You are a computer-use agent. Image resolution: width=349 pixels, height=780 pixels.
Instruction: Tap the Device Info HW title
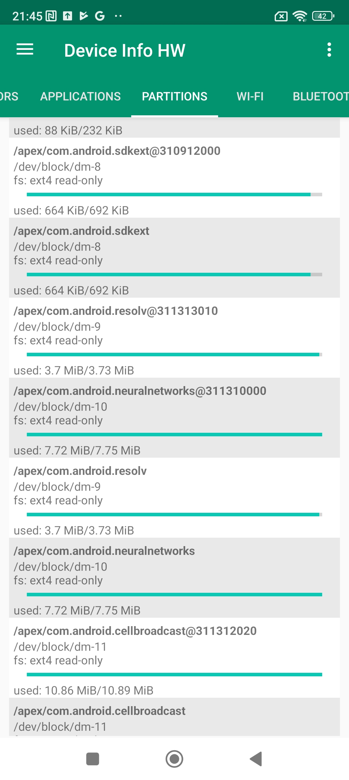pyautogui.click(x=125, y=51)
